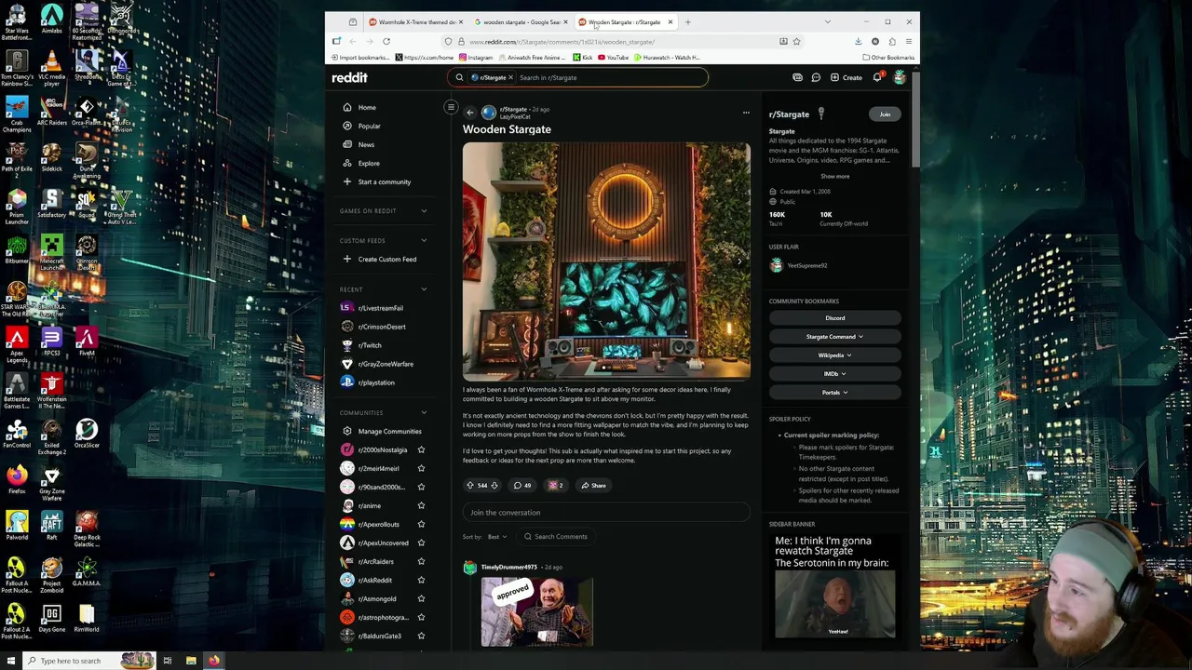This screenshot has width=1192, height=670.
Task: Click Start a community
Action: click(x=384, y=182)
